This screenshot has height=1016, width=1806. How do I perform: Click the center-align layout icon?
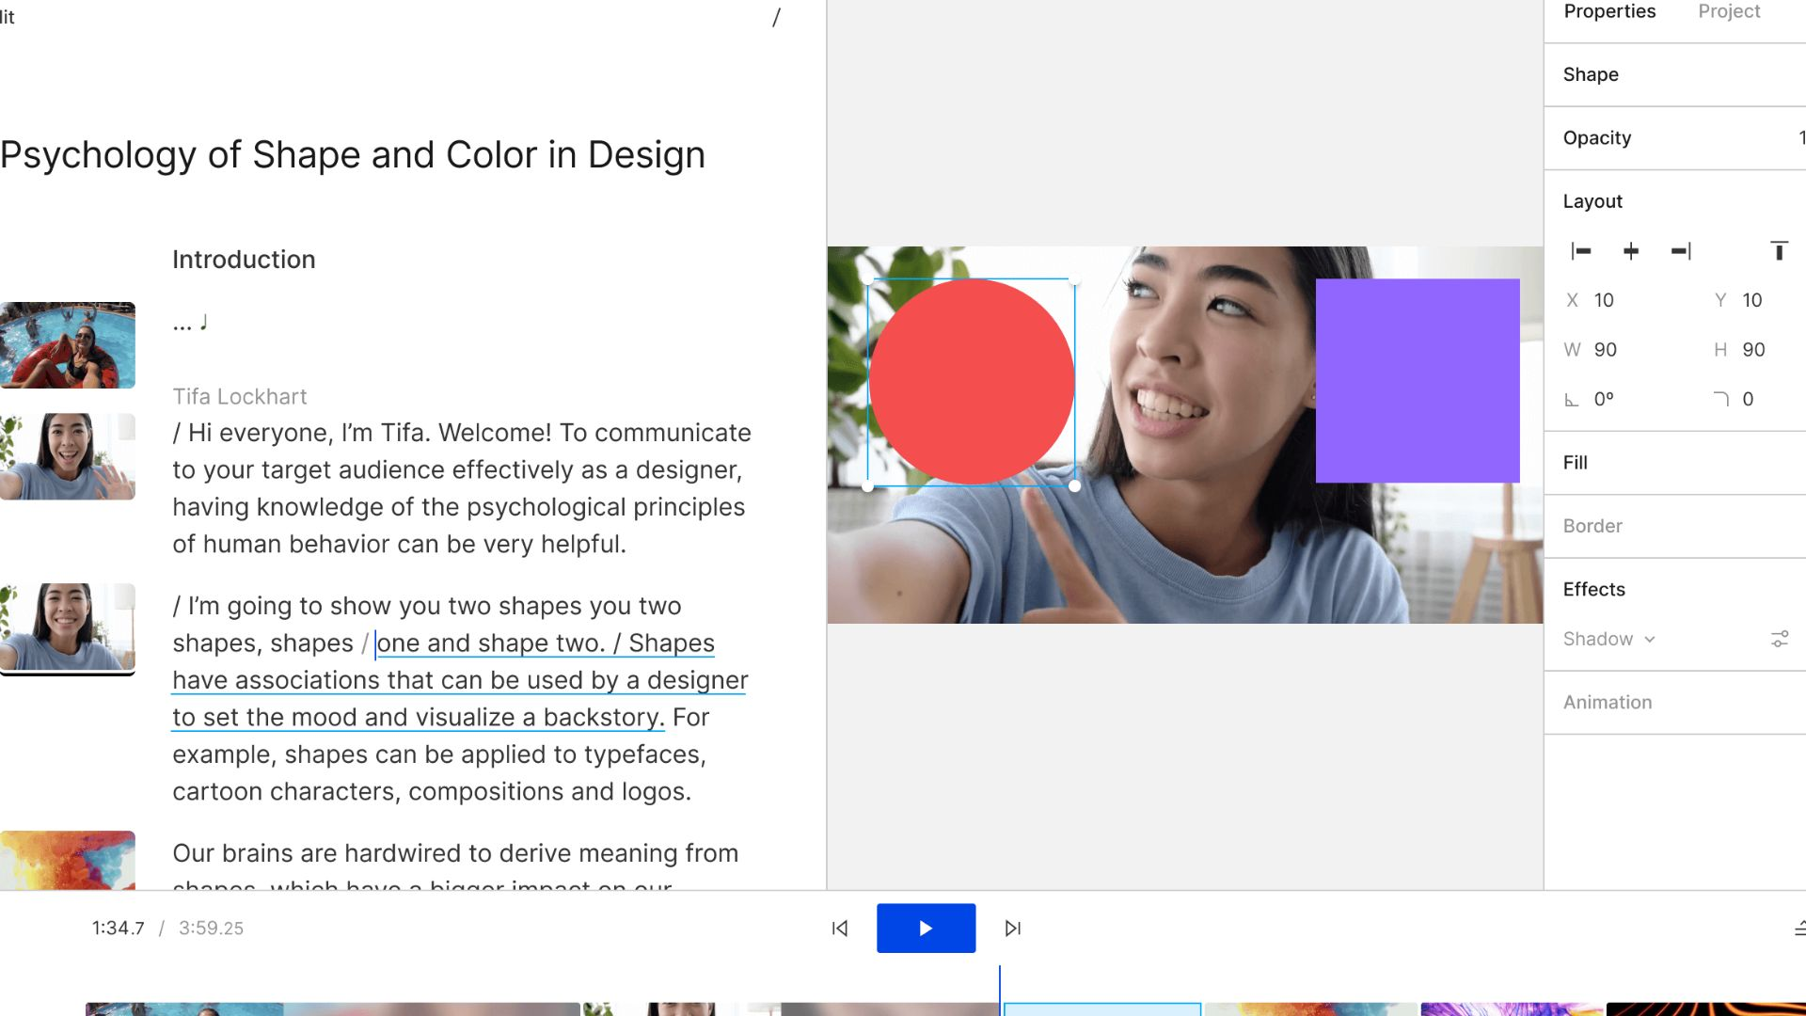[x=1630, y=249]
